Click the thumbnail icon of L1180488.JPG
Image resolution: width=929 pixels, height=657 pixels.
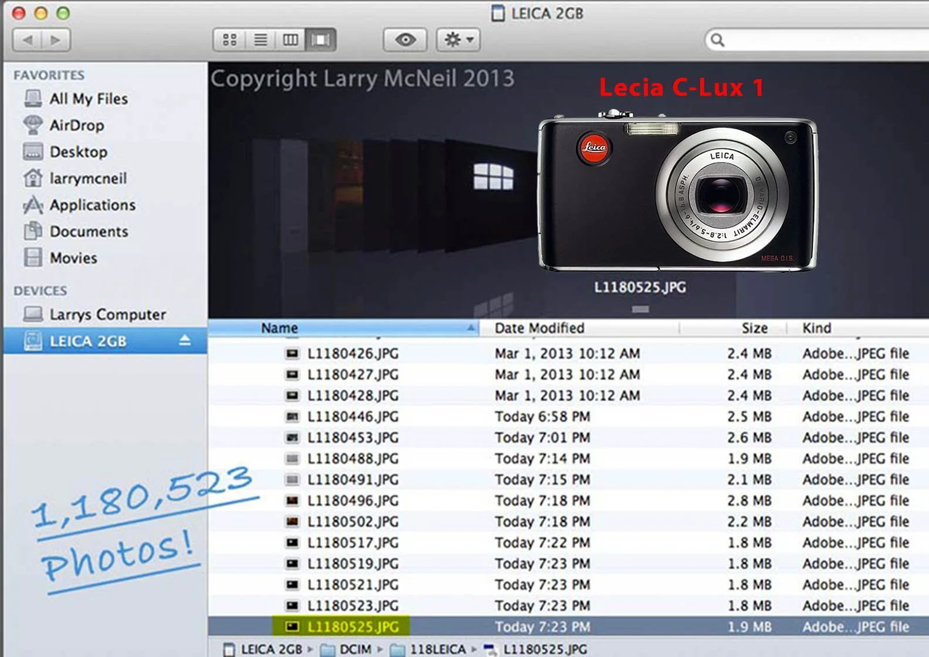pos(292,458)
